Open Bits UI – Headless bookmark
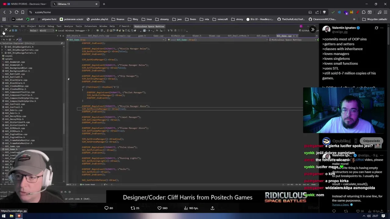This screenshot has width=390, height=219. pos(260,19)
